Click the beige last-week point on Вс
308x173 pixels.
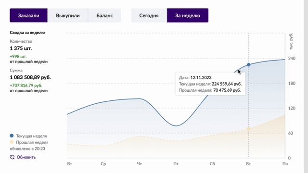click(x=249, y=129)
